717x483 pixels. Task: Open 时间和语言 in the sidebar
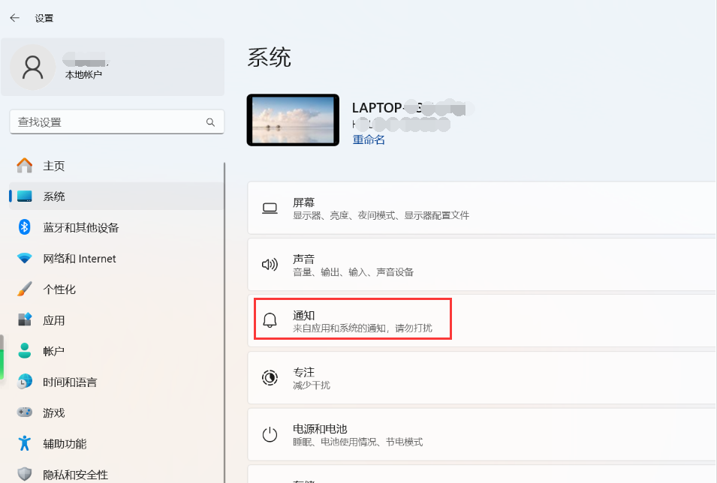click(x=70, y=382)
